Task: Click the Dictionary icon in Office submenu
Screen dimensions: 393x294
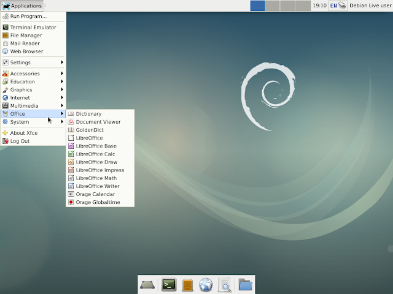Action: pyautogui.click(x=71, y=114)
